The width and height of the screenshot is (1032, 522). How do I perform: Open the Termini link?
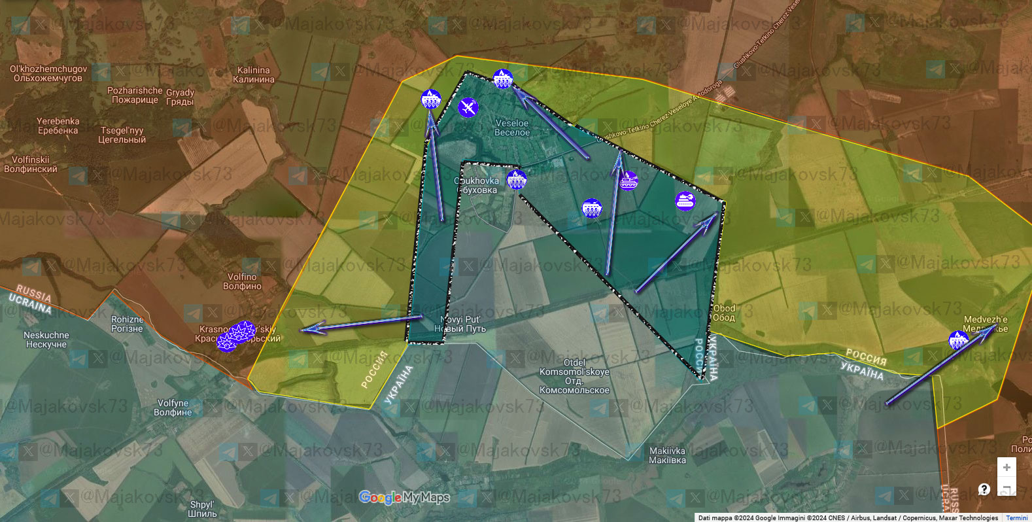(x=1017, y=517)
